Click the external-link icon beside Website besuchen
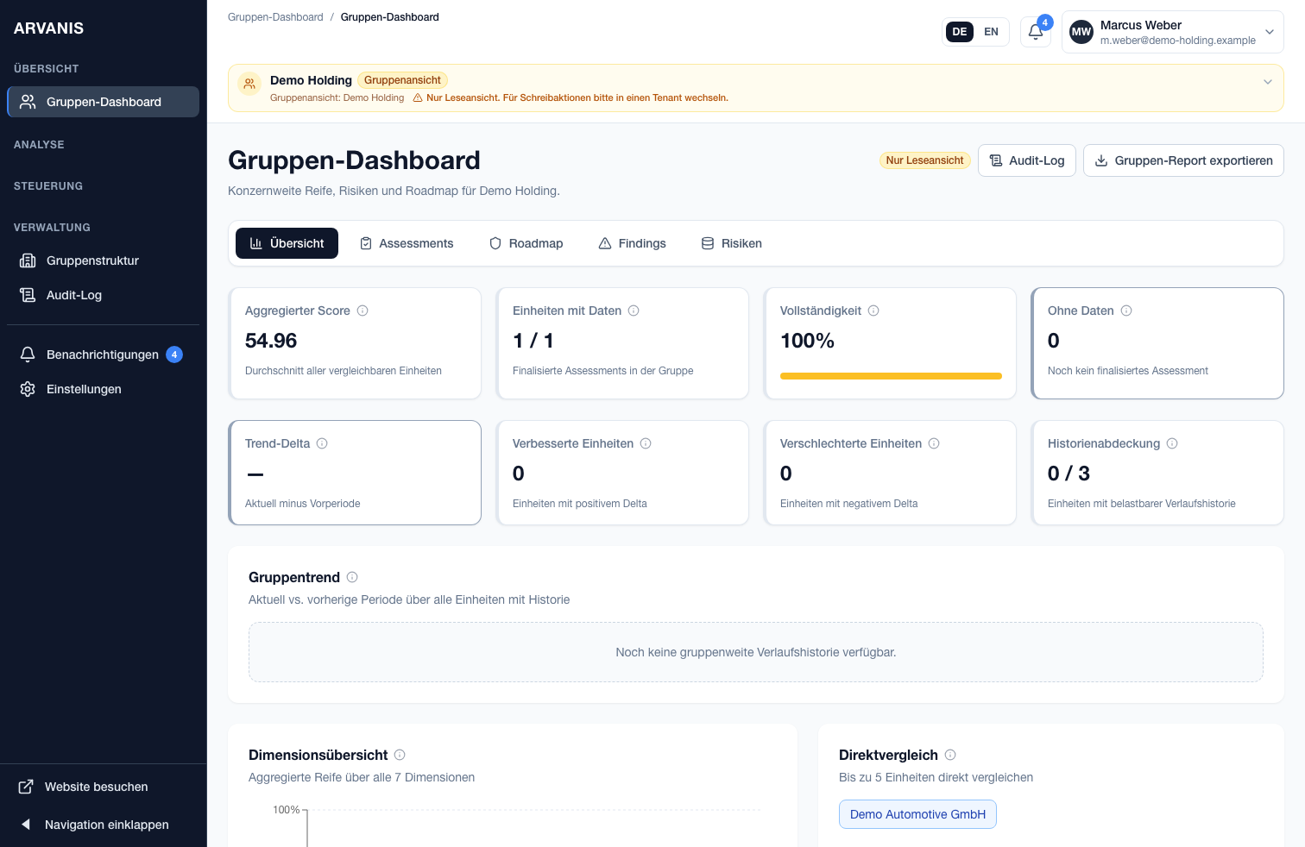 click(x=25, y=787)
